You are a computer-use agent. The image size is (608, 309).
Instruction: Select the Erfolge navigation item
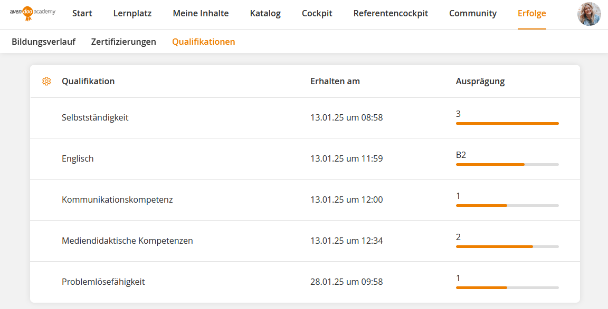tap(532, 14)
